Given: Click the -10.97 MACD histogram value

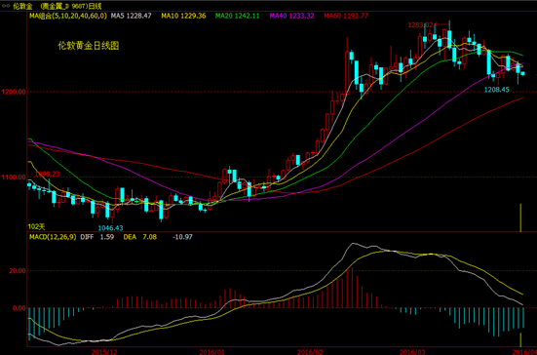Looking at the screenshot, I should pyautogui.click(x=182, y=237).
